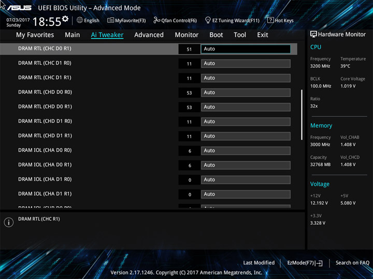Select DRAM RTL (CHD D1 R1) Auto field
This screenshot has height=279, width=373.
click(246, 136)
